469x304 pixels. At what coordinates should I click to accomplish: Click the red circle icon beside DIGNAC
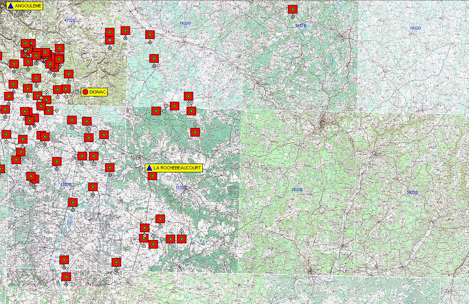coord(85,92)
